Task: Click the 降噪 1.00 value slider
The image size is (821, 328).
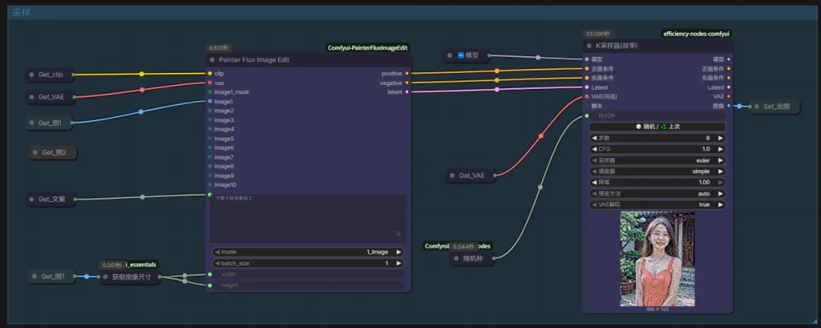Action: pos(657,182)
